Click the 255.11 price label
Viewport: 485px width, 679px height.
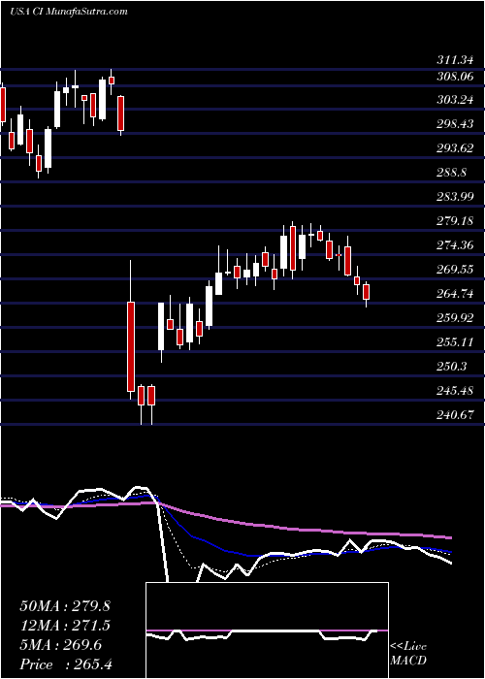pyautogui.click(x=455, y=342)
